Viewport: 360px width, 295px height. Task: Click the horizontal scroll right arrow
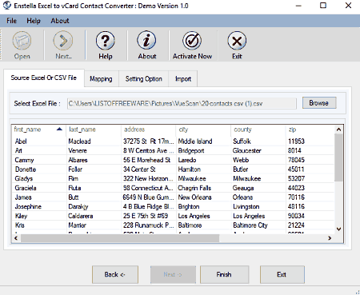[x=330, y=238]
